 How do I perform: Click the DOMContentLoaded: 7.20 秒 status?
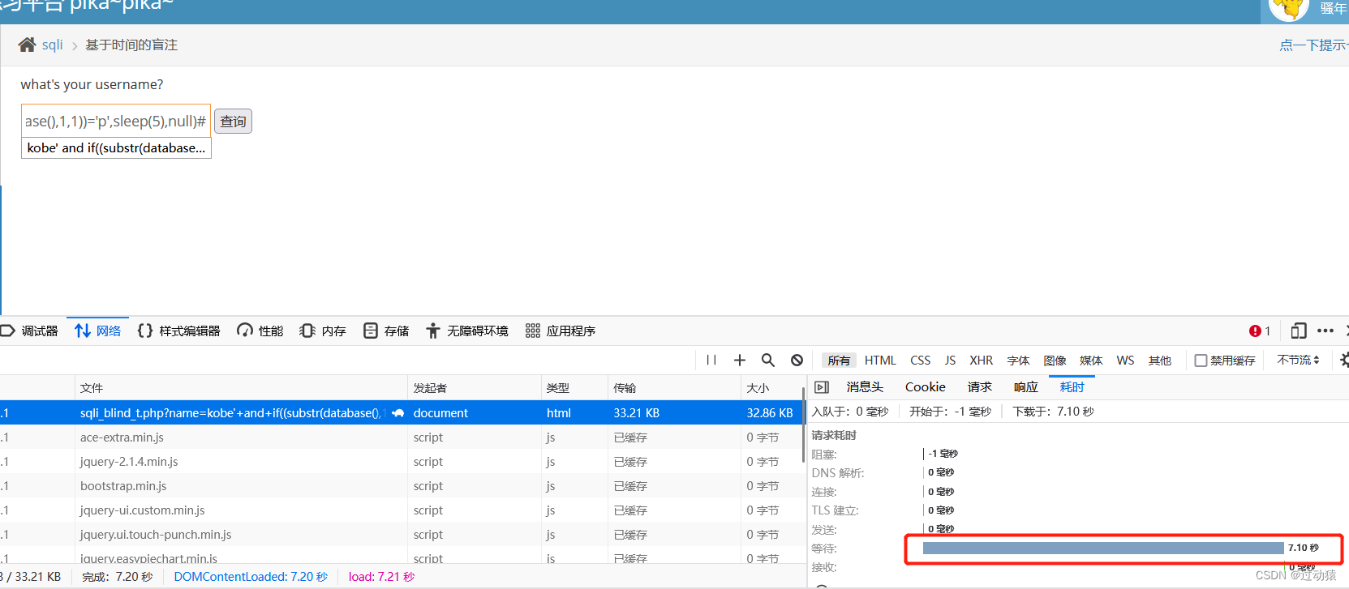point(251,577)
